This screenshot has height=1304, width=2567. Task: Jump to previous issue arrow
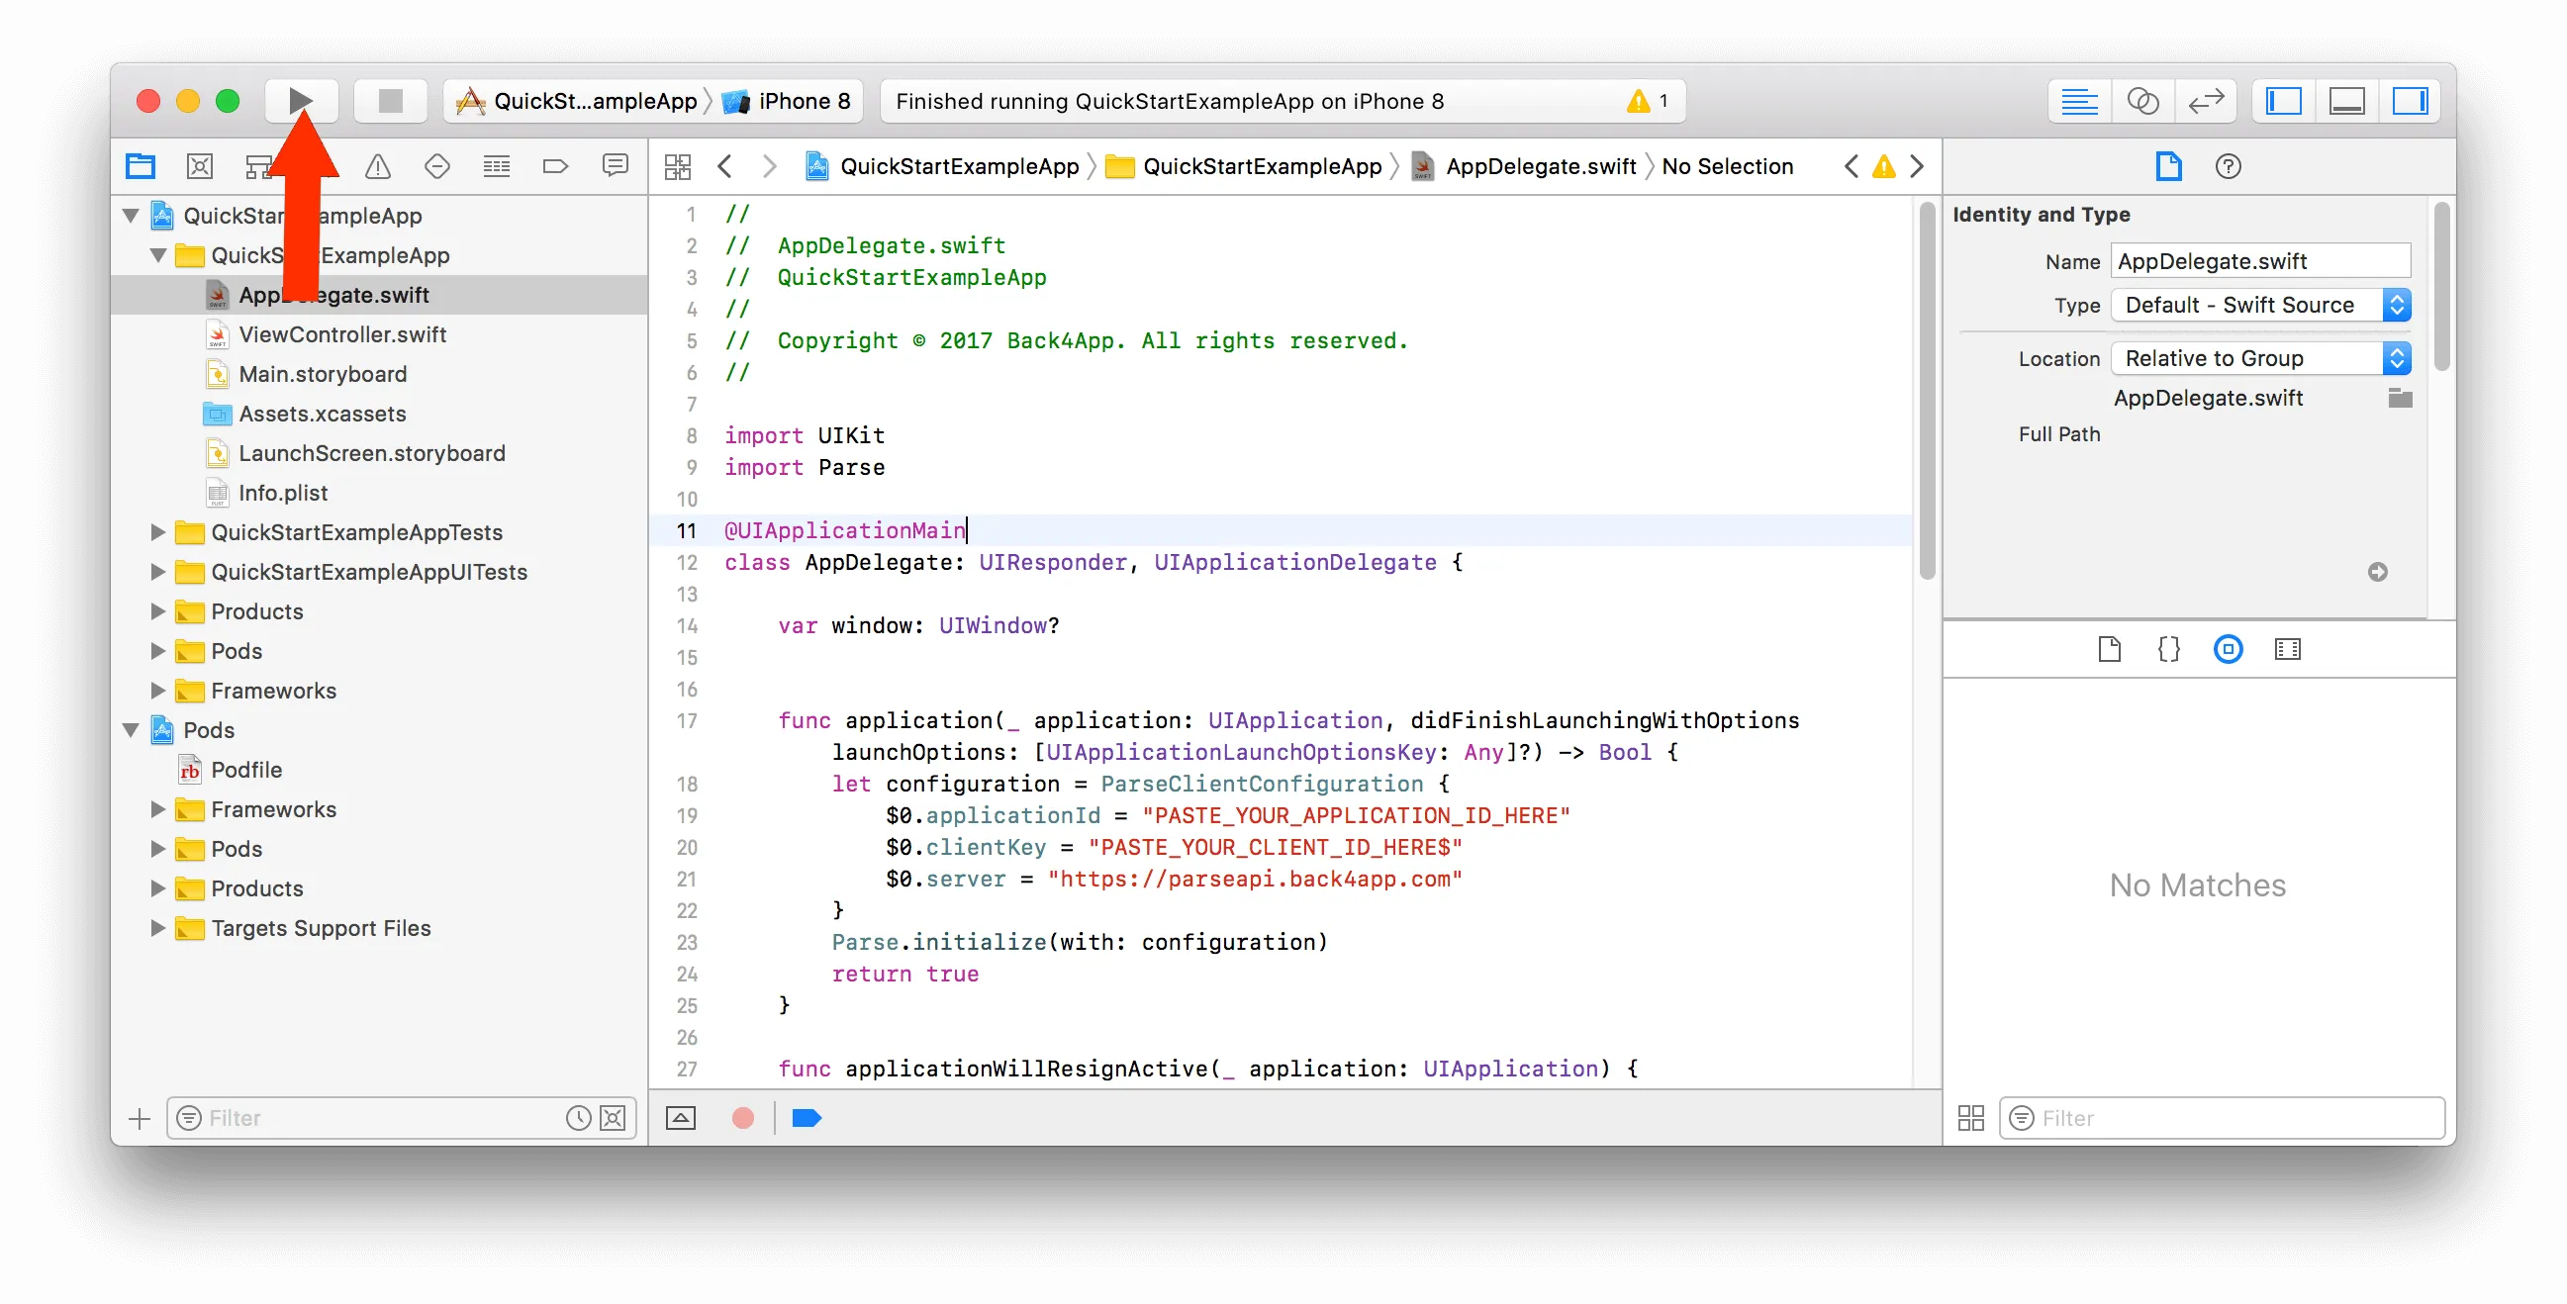1852,166
